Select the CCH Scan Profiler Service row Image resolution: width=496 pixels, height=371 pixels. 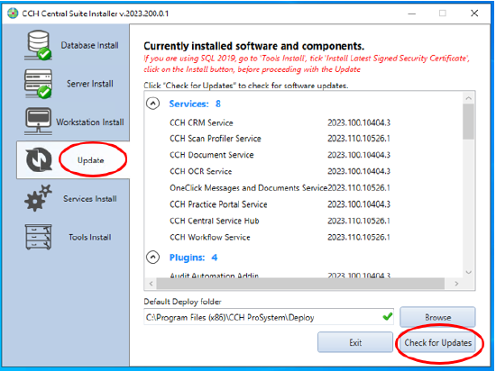point(280,139)
